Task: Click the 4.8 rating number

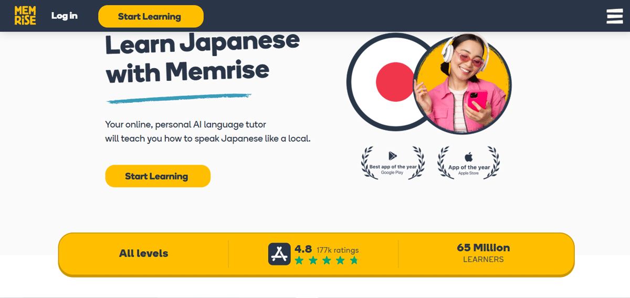Action: pos(303,249)
